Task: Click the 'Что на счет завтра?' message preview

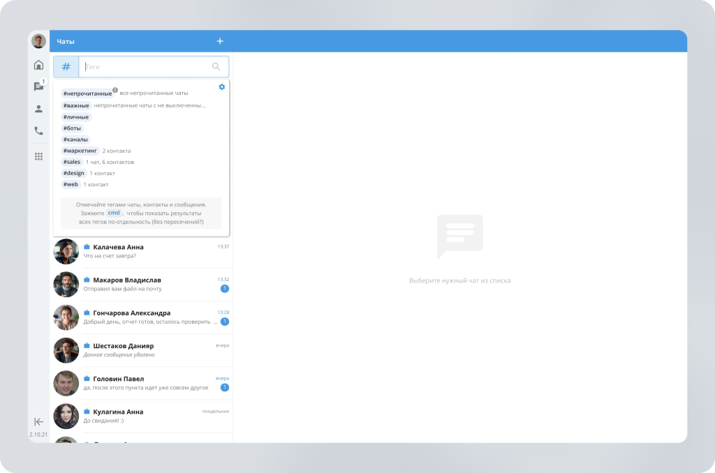Action: (110, 255)
